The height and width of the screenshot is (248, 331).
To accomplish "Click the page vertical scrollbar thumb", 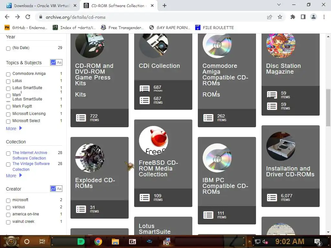I will [x=328, y=108].
